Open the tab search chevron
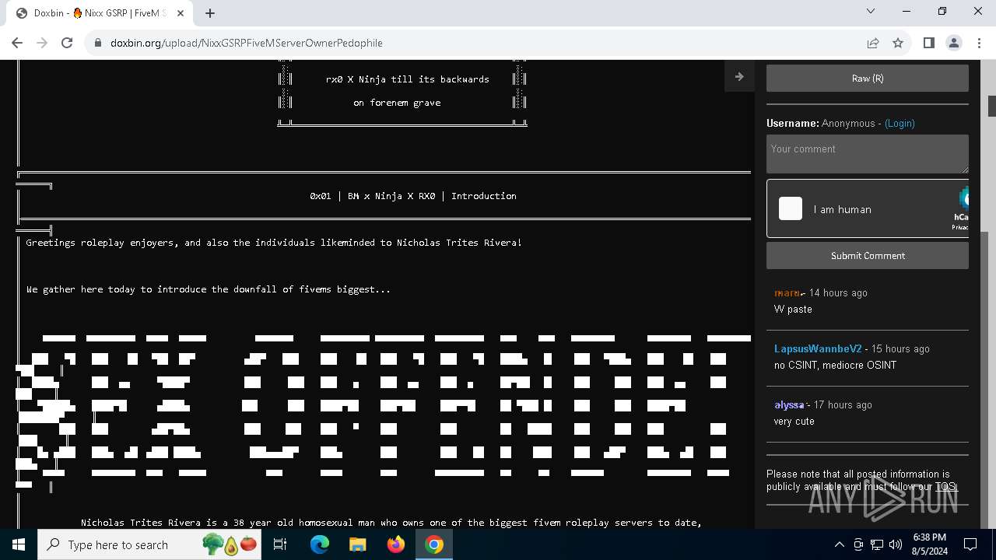996x560 pixels. (871, 11)
